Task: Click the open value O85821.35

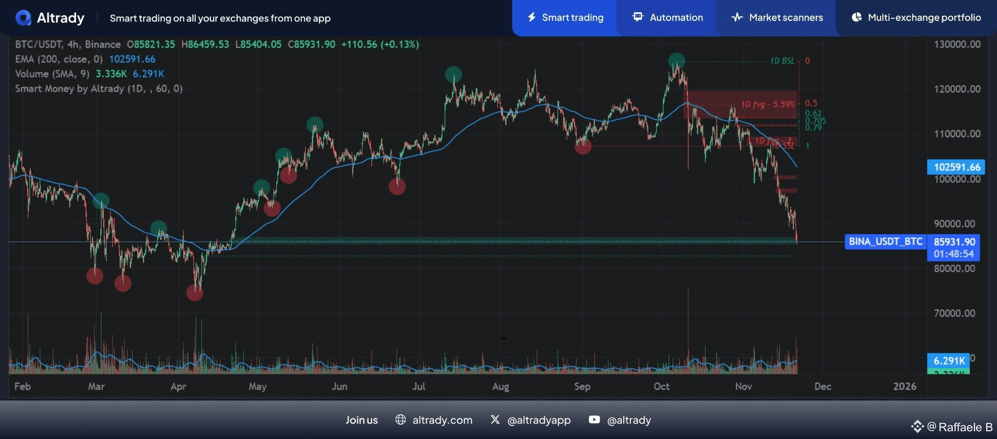Action: [151, 44]
